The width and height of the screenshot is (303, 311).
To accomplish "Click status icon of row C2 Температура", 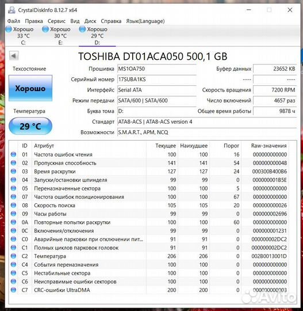I will pos(13,256).
